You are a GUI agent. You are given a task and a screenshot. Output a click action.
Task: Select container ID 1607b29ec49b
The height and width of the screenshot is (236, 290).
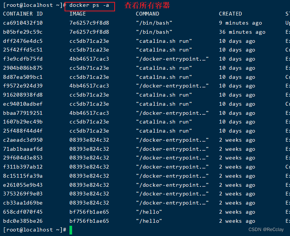pyautogui.click(x=23, y=122)
